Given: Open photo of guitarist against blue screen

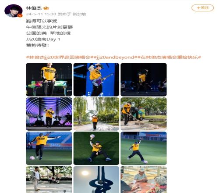Looking at the screenshot, I should pyautogui.click(x=96, y=79).
